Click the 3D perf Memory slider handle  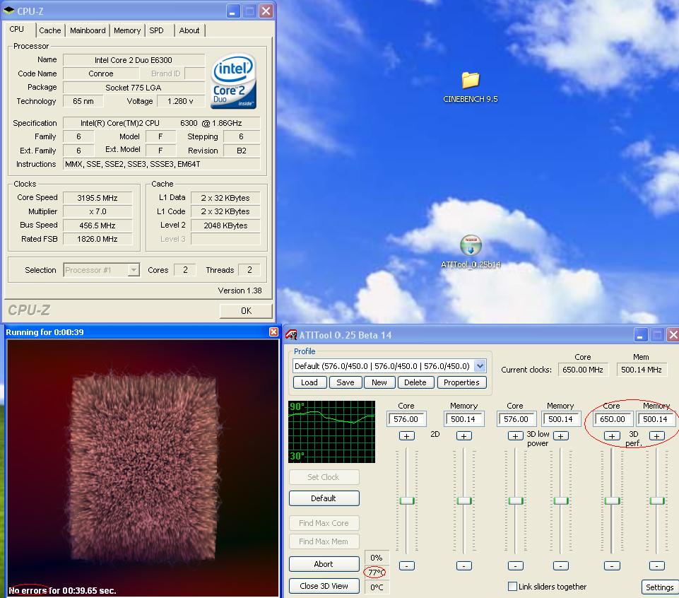tap(657, 501)
